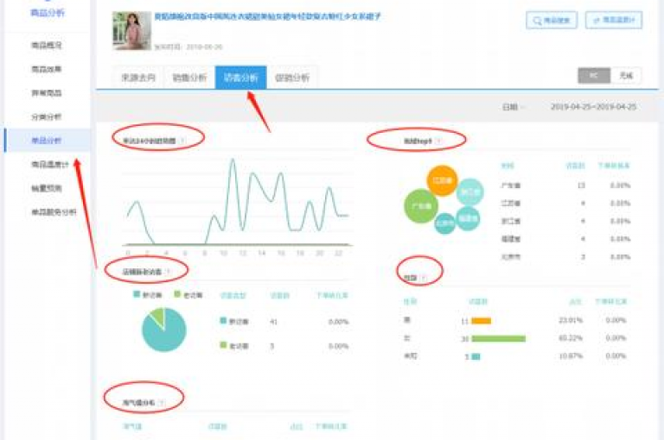Click the 北京市 row in region table
This screenshot has height=440, width=664.
click(565, 256)
